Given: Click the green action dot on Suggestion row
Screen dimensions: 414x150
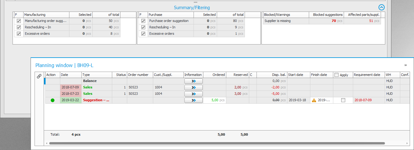Looking at the screenshot, I should [53, 100].
